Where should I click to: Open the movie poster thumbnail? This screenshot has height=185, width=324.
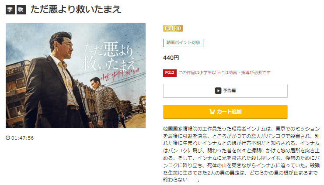[76, 75]
